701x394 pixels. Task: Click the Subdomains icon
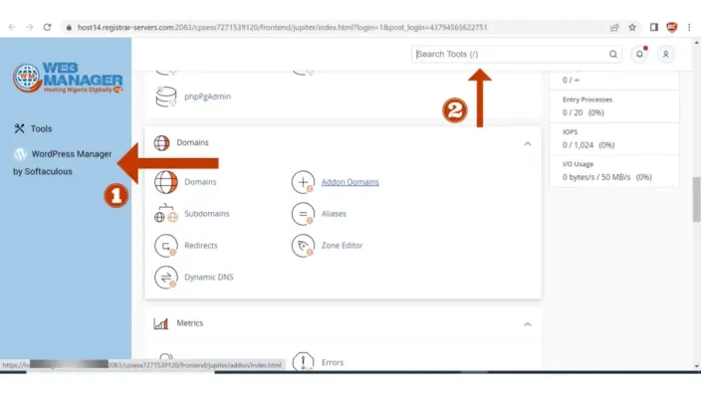[x=166, y=214]
